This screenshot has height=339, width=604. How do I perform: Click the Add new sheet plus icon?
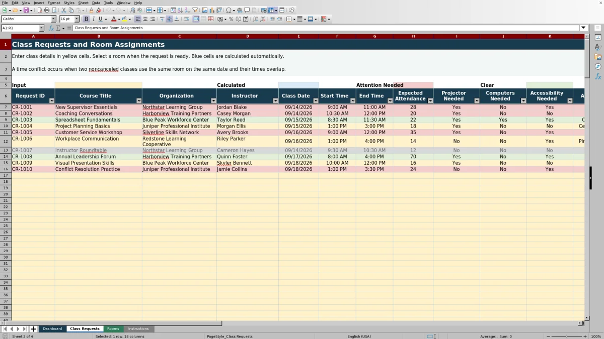(x=34, y=329)
